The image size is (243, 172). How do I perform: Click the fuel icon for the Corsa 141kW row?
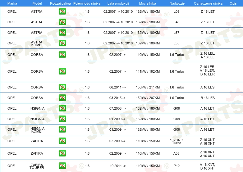62,71
